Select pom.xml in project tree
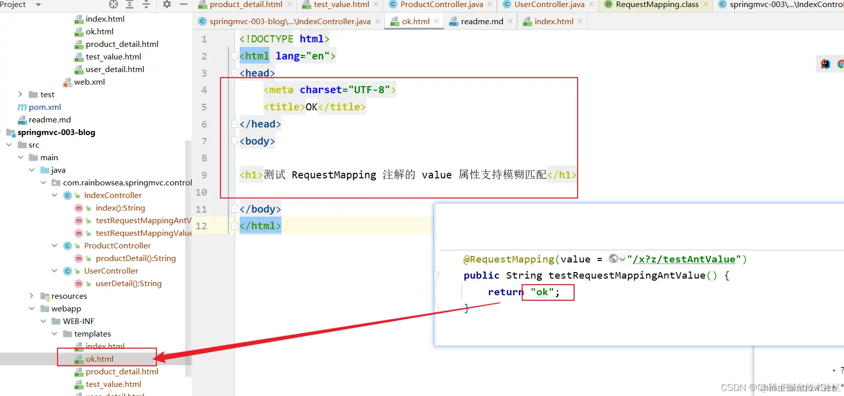 coord(45,107)
